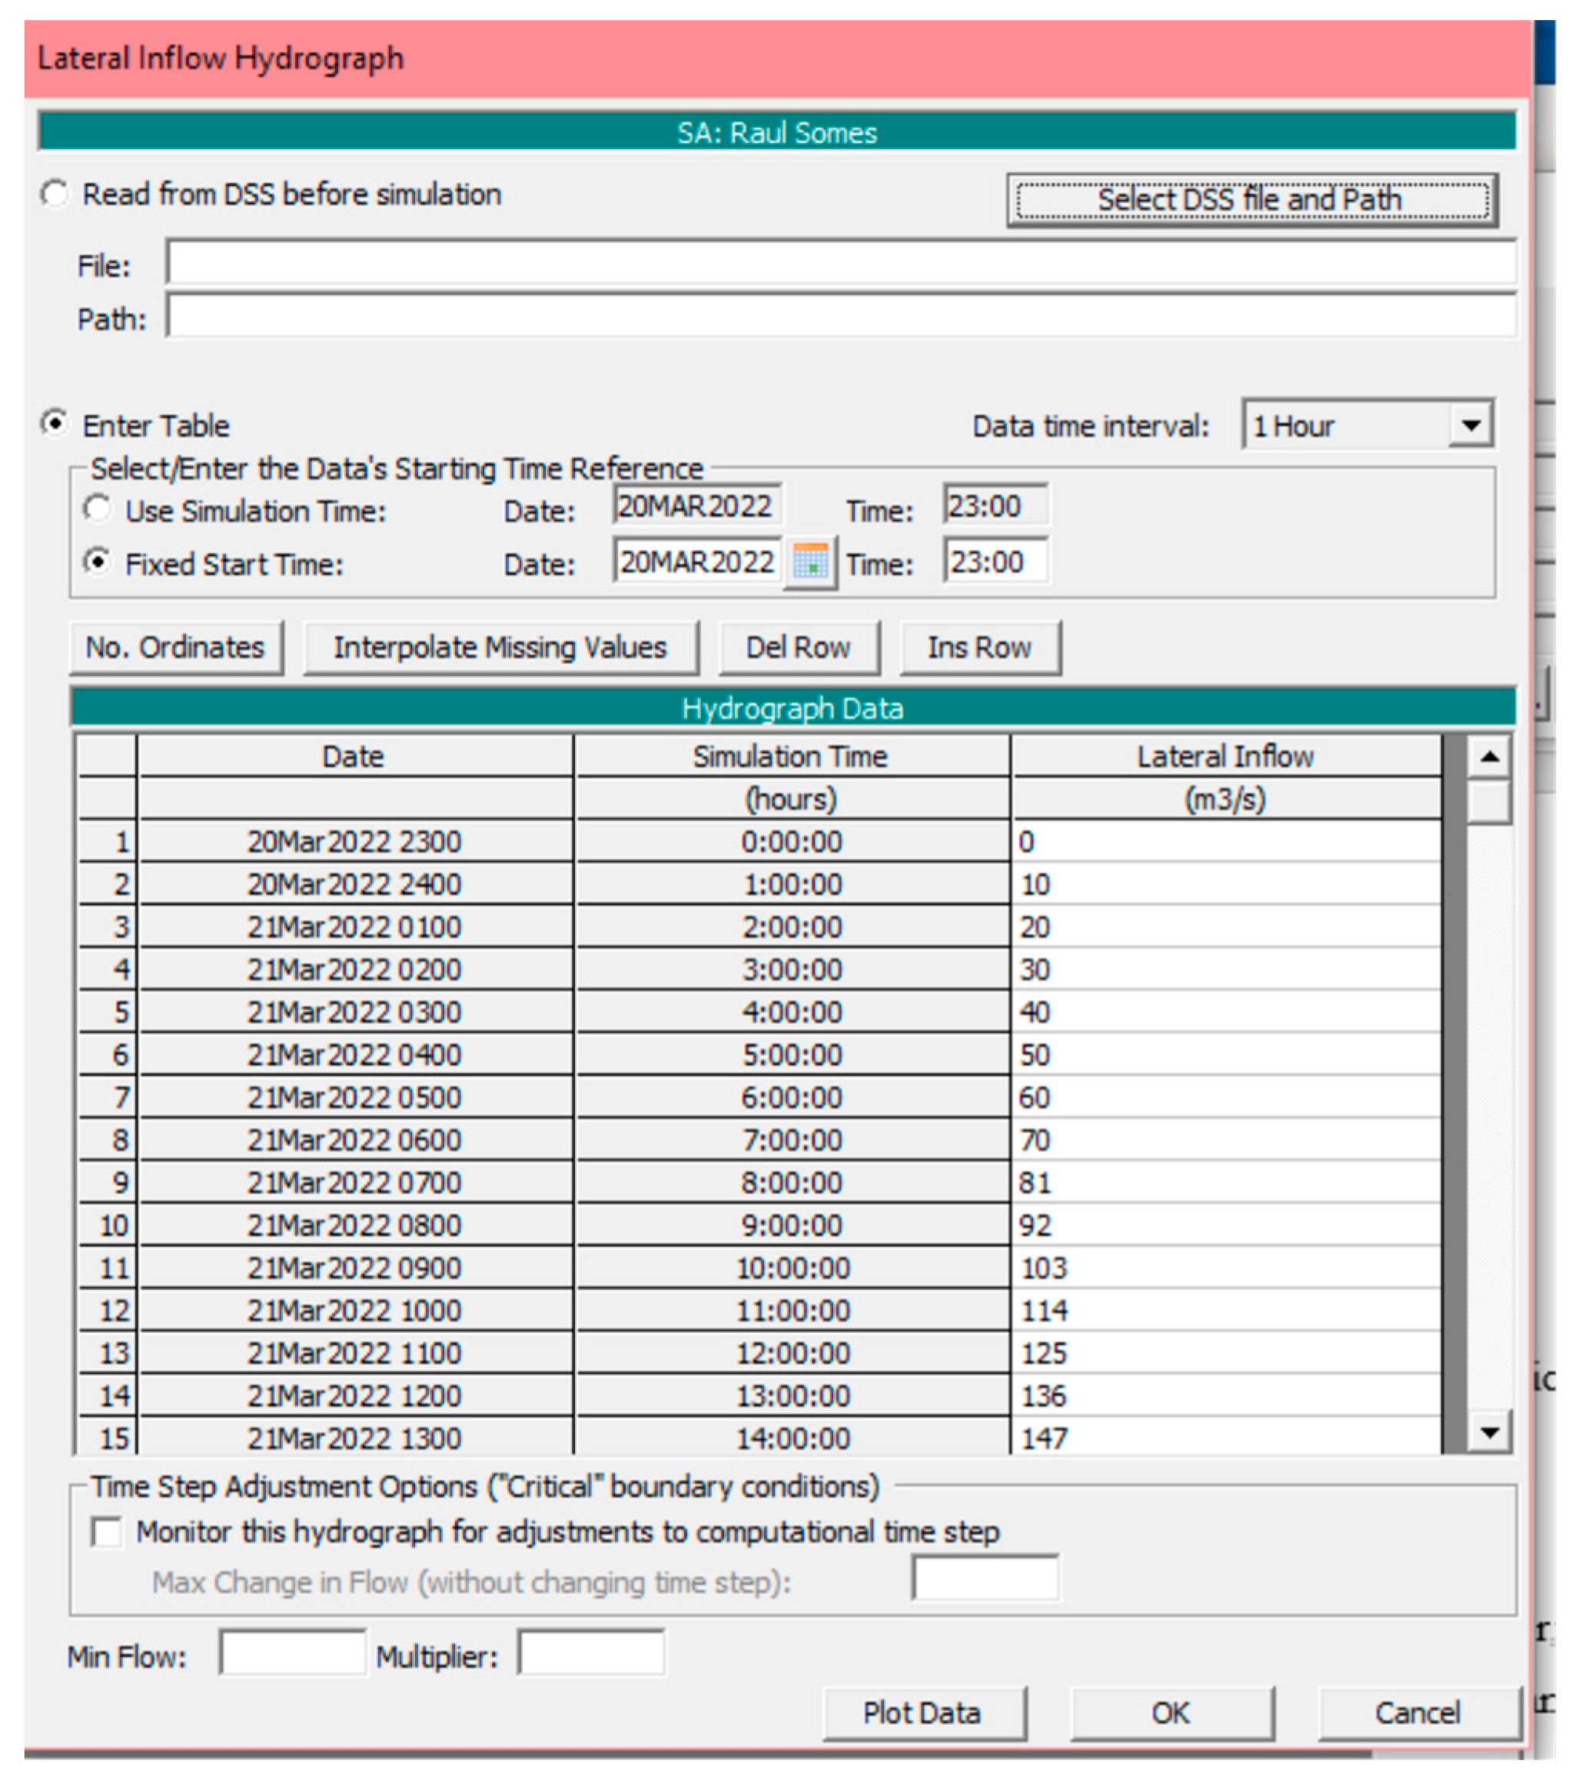Click the Min Flow input field
This screenshot has height=1784, width=1578.
291,1653
